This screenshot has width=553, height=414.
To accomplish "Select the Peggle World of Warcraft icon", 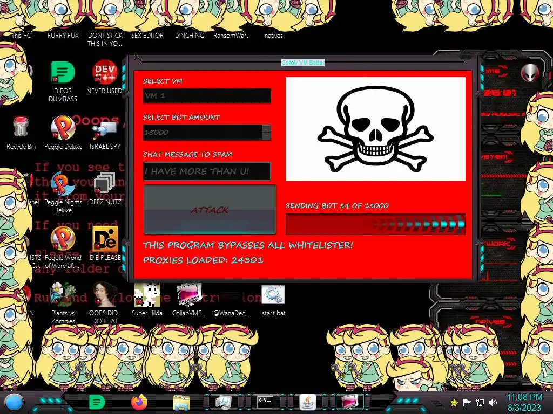I will pos(63,248).
